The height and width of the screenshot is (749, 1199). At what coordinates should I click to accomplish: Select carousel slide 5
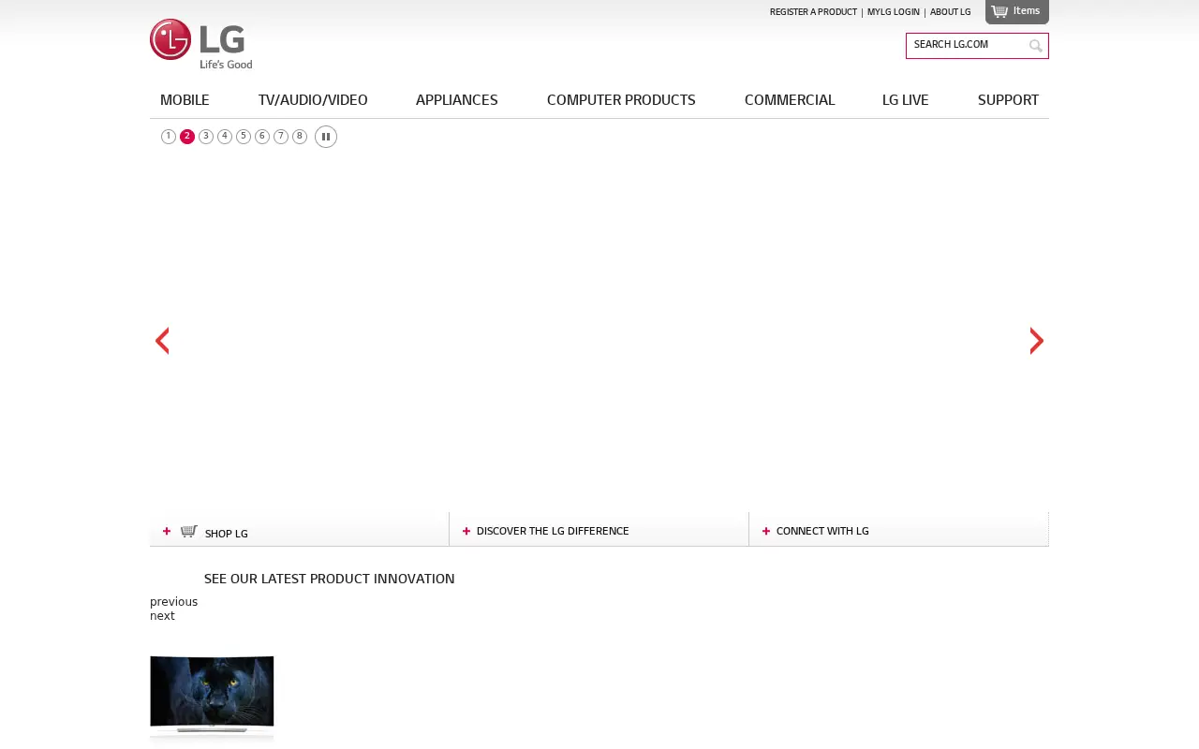[244, 137]
